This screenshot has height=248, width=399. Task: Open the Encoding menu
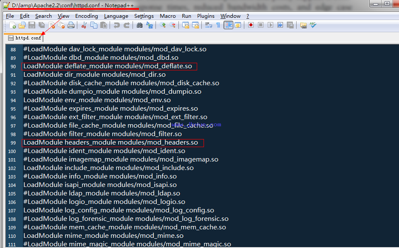87,16
